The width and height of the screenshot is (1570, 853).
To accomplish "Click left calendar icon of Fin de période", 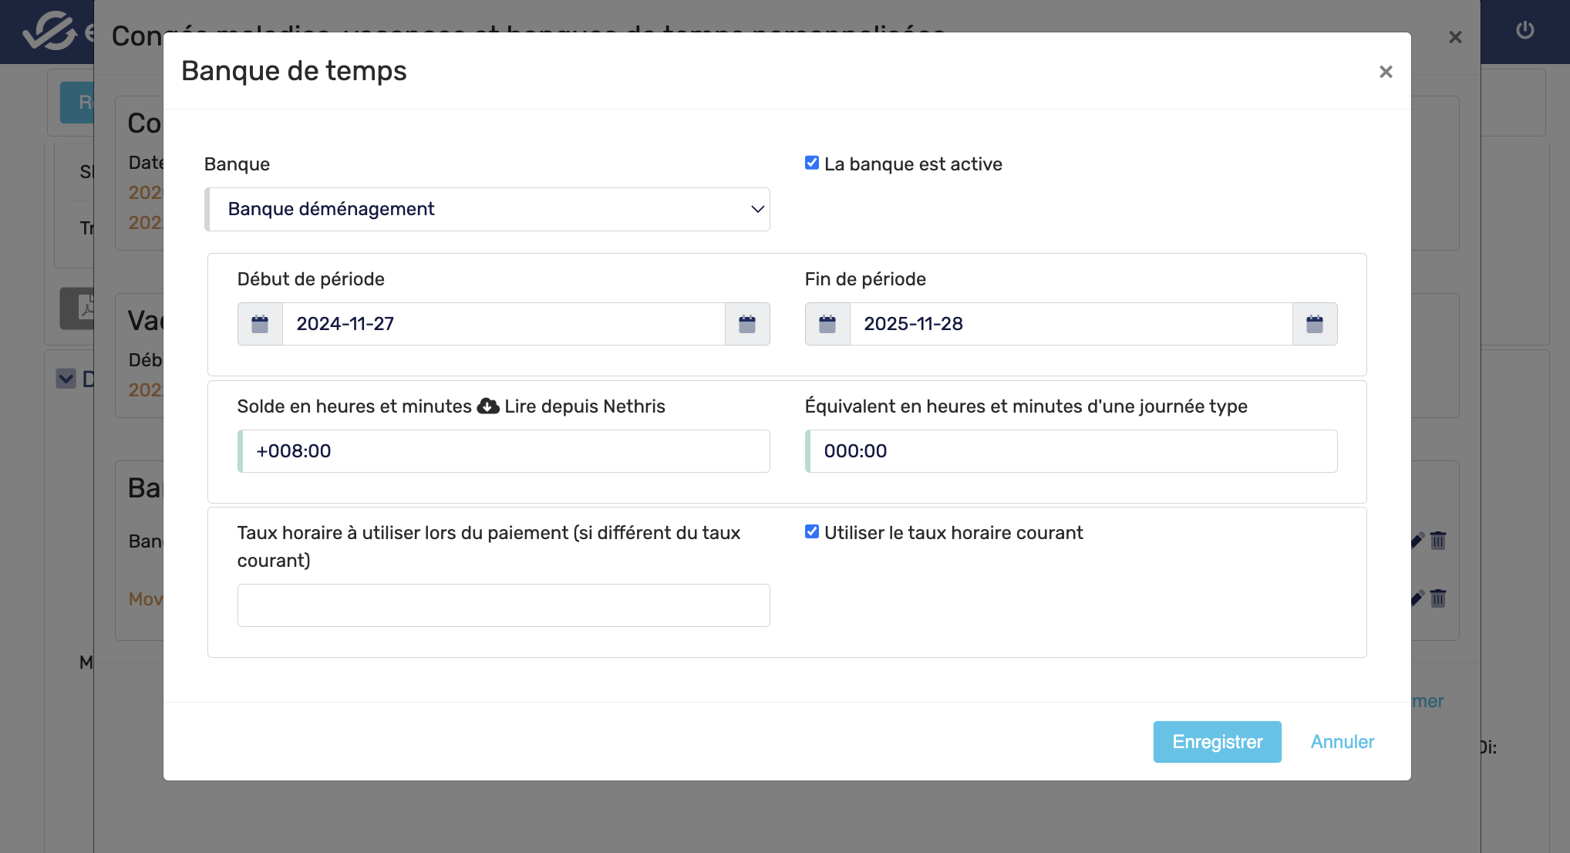I will click(827, 324).
